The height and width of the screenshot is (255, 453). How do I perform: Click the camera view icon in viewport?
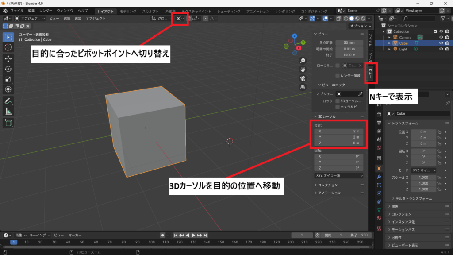303,78
